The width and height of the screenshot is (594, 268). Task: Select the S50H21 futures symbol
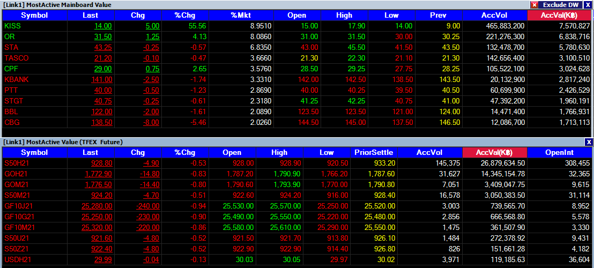click(x=16, y=163)
